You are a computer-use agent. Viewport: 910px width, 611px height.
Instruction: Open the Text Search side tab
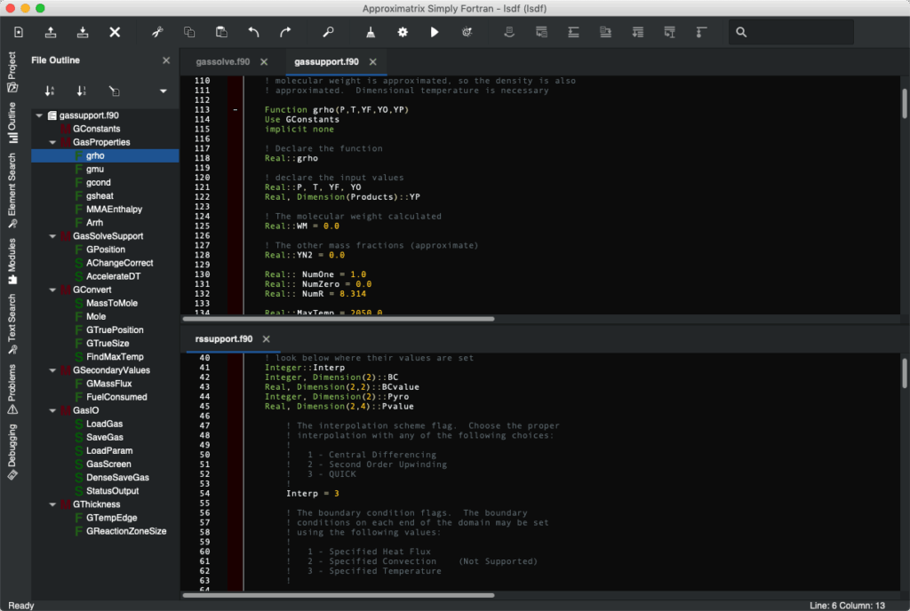click(x=12, y=324)
